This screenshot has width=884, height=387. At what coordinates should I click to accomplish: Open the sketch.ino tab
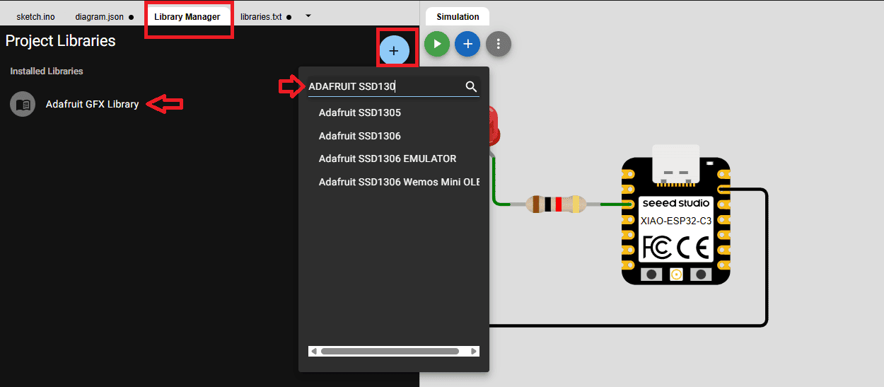[35, 17]
